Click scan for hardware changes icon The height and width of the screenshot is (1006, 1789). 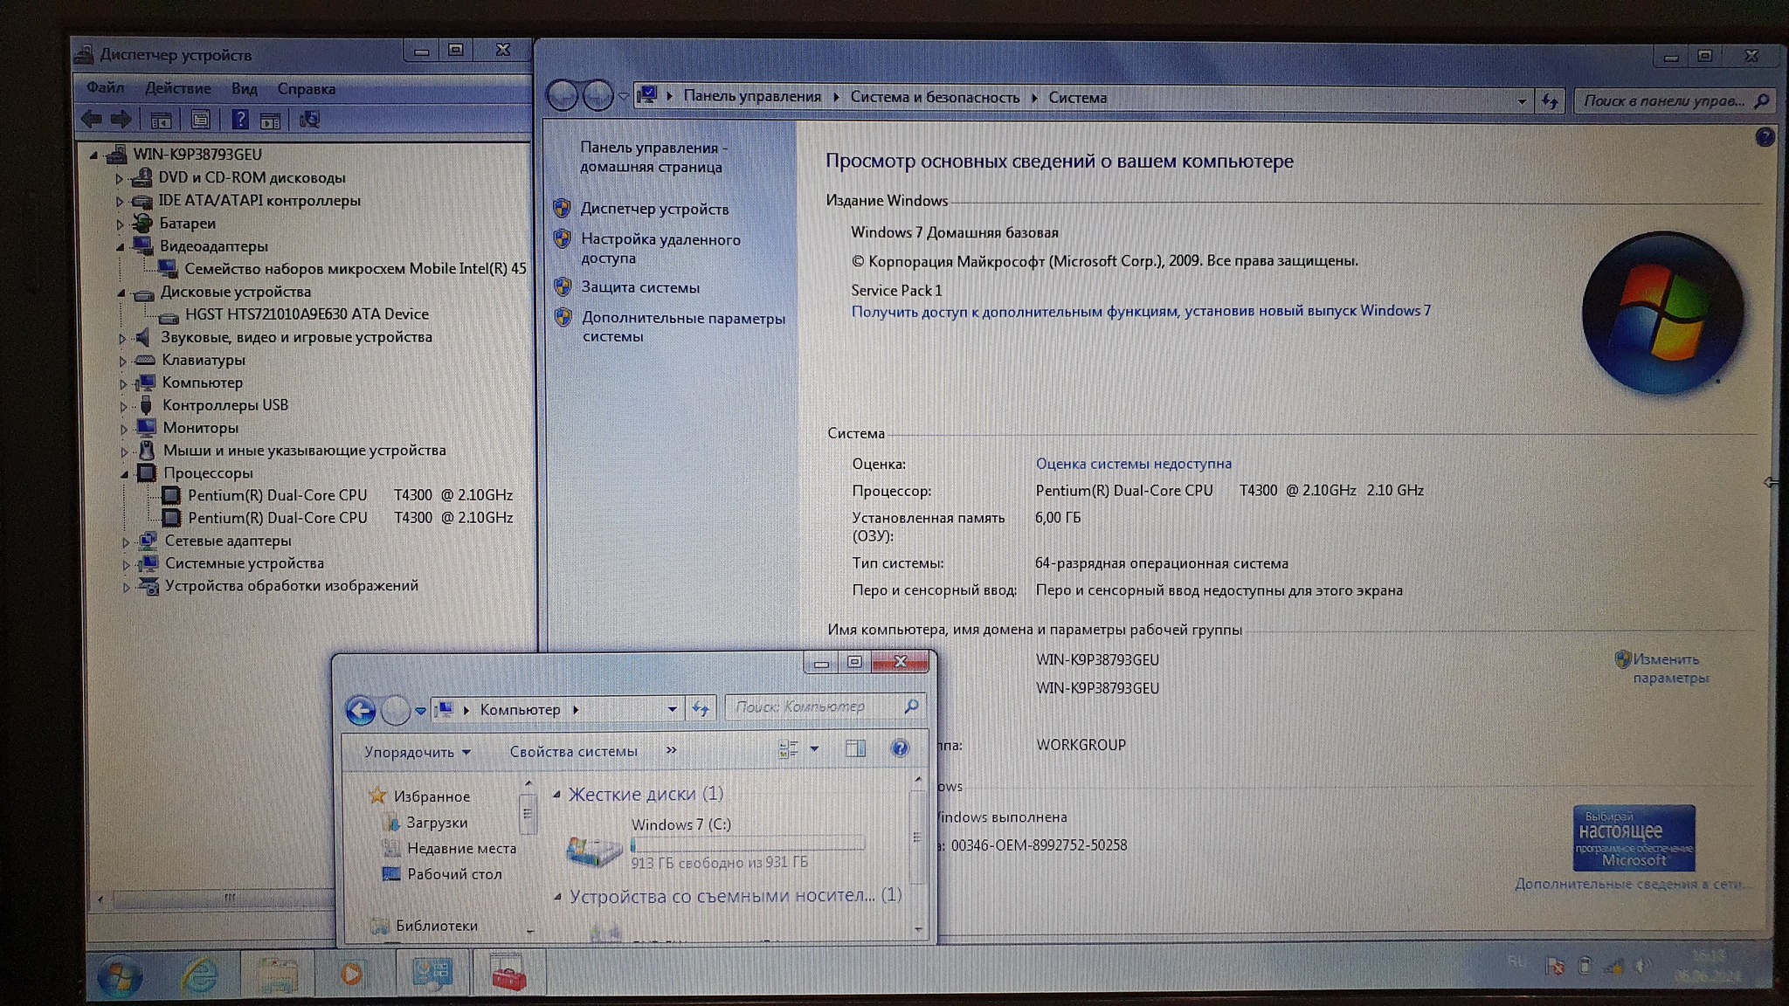click(309, 121)
